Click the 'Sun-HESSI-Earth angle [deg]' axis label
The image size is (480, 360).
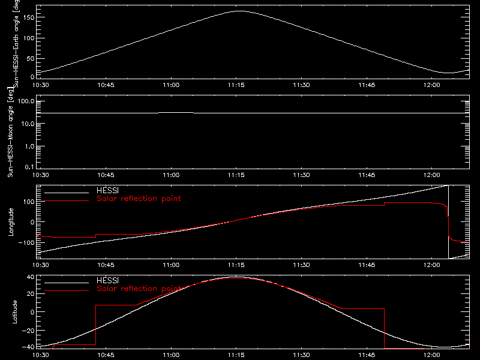[16, 43]
